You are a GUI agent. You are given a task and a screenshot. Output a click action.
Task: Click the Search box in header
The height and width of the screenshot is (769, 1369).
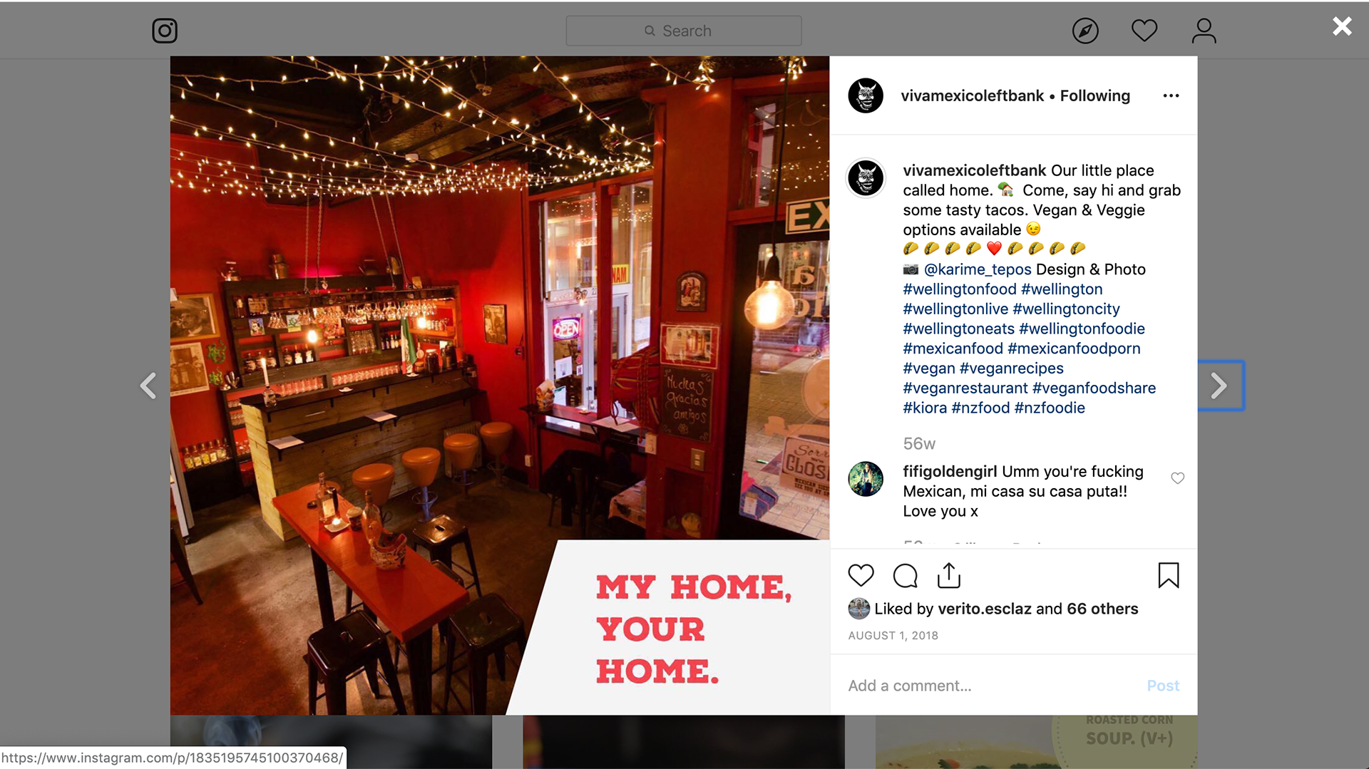[684, 31]
